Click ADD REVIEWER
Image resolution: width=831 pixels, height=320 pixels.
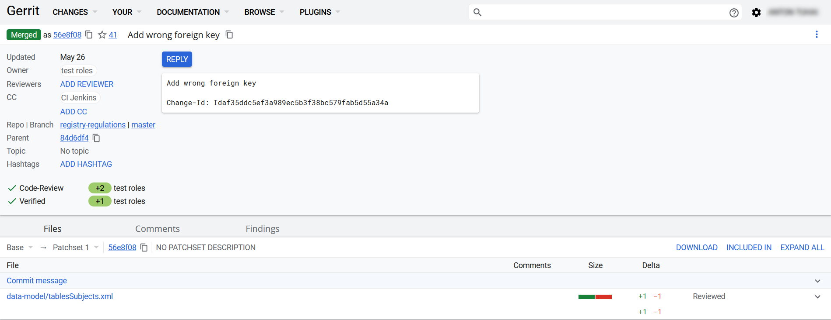(x=87, y=84)
